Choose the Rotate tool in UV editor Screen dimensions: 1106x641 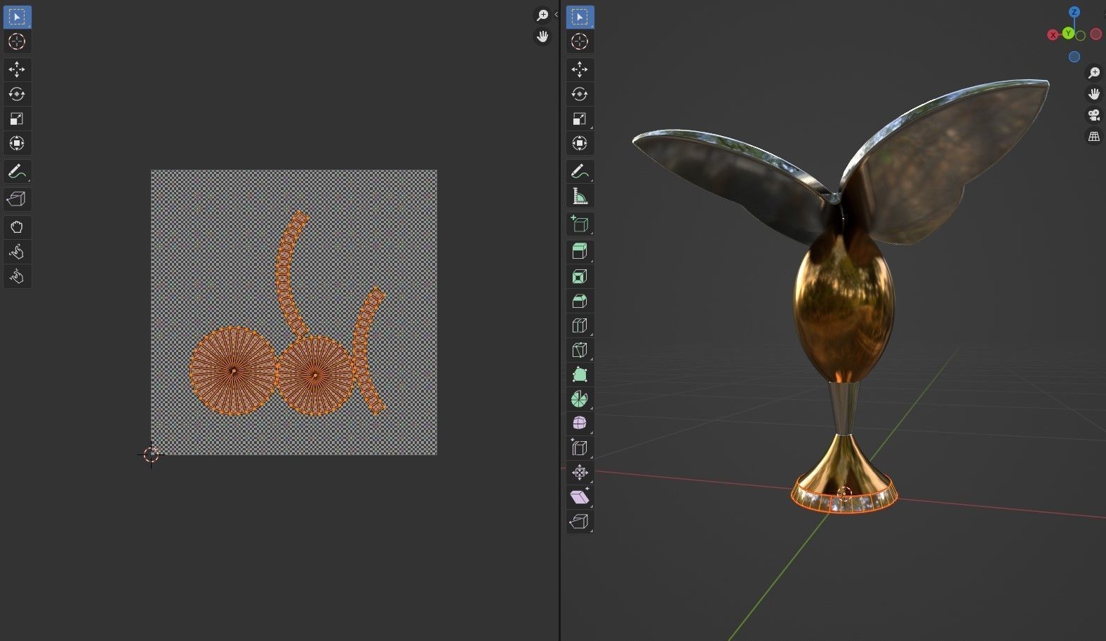[x=17, y=94]
